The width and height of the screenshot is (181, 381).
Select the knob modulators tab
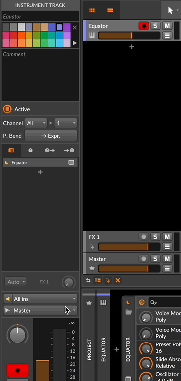click(x=30, y=151)
